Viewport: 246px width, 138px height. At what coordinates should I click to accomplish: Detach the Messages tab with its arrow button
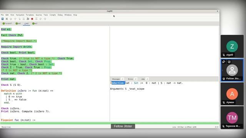coord(123,79)
